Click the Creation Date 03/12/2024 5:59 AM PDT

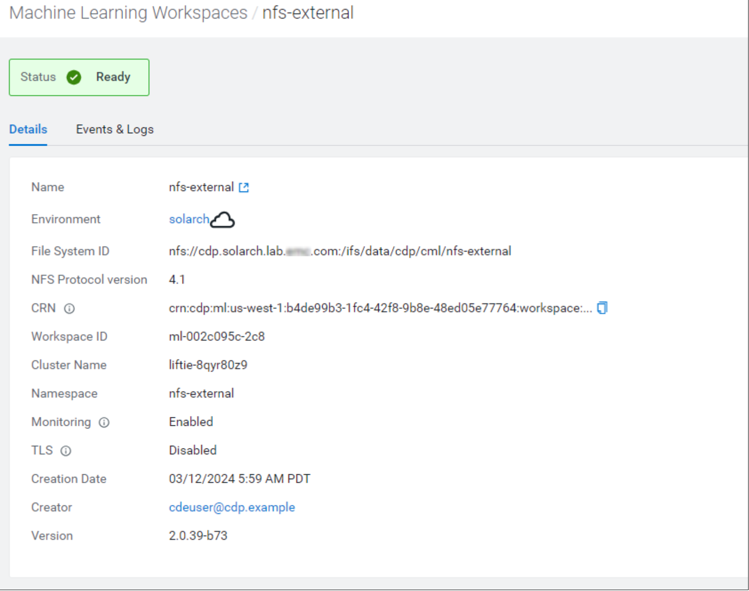tap(239, 479)
